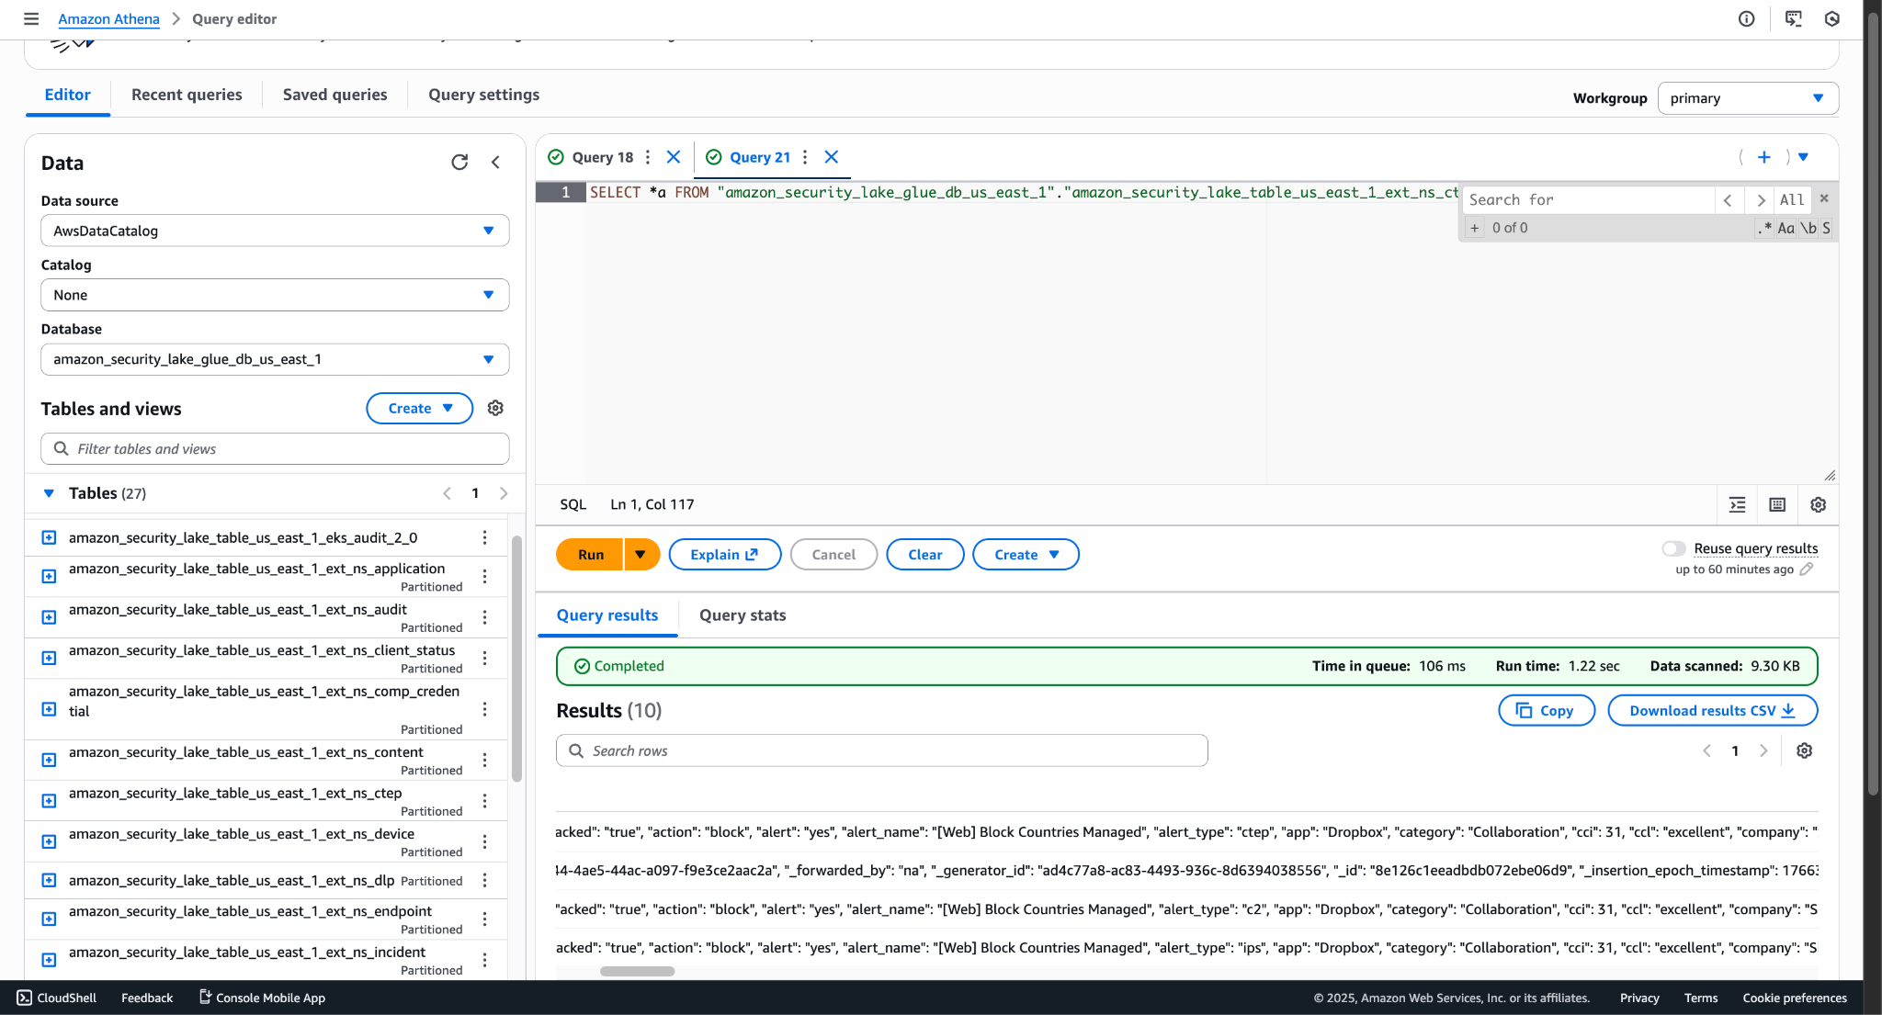Go to previous results page
This screenshot has height=1015, width=1882.
tap(1706, 750)
